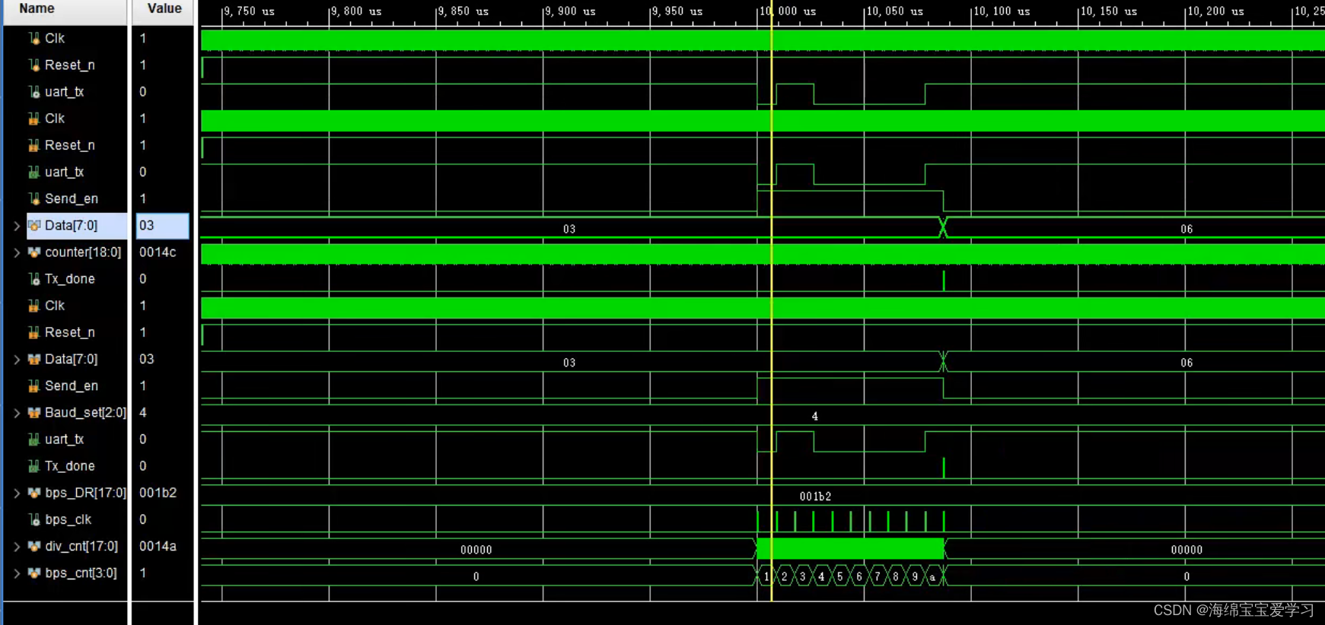The width and height of the screenshot is (1325, 625).
Task: Click the value 001b2 in Value column
Action: pyautogui.click(x=158, y=493)
